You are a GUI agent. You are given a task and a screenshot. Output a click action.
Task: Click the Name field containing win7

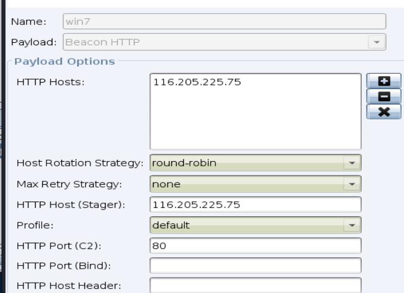point(224,21)
